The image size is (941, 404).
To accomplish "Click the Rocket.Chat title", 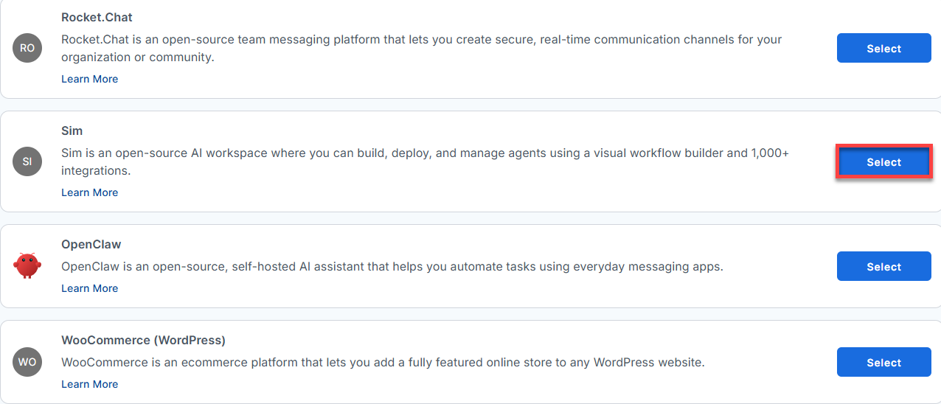I will pos(97,17).
